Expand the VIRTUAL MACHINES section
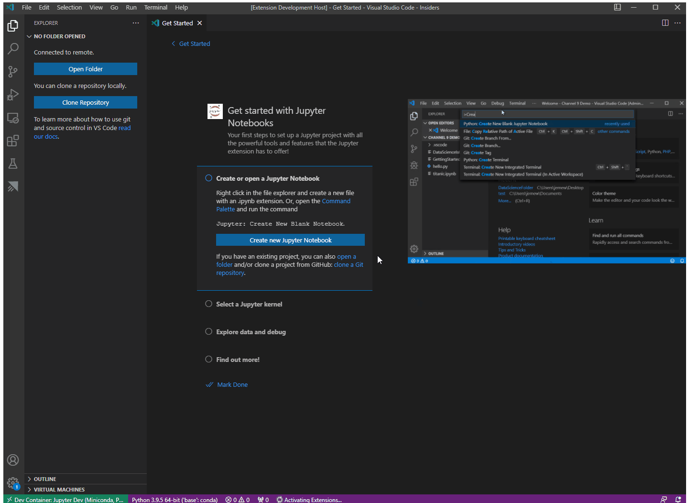 pyautogui.click(x=86, y=490)
